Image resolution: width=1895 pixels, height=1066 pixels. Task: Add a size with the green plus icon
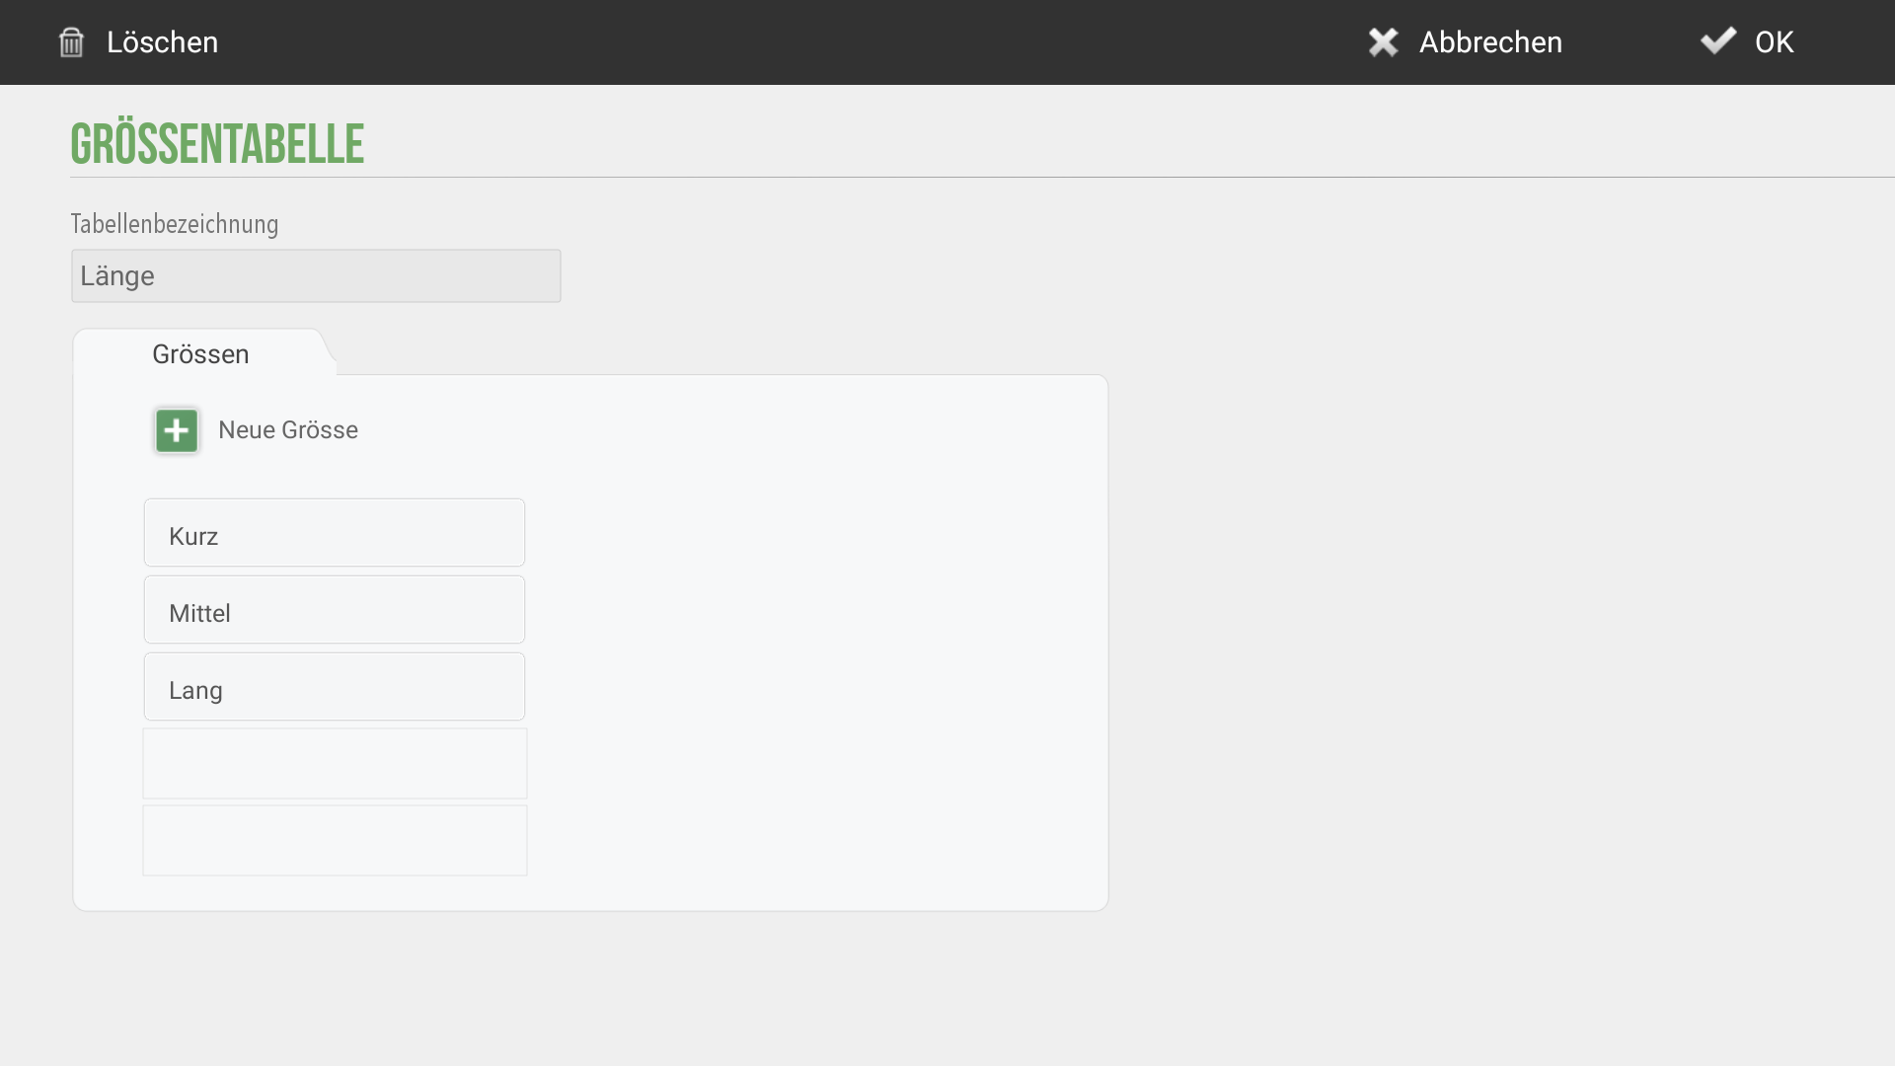coord(177,430)
